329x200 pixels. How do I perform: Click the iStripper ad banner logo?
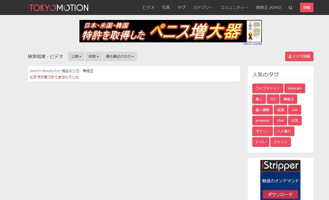pyautogui.click(x=280, y=166)
